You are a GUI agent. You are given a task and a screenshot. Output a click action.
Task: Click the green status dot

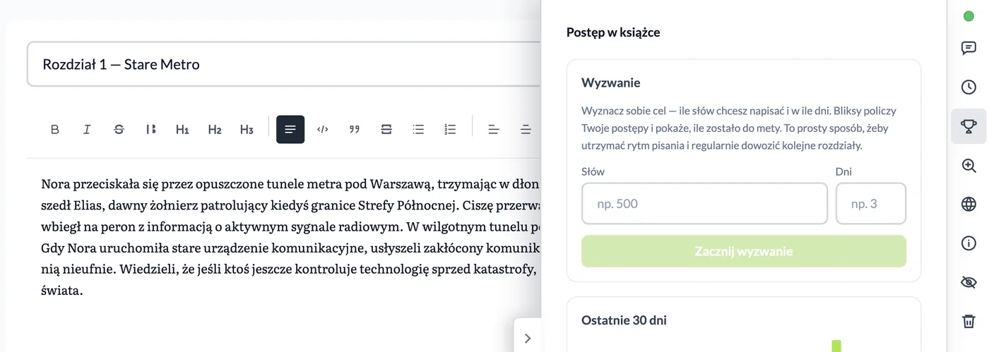click(969, 16)
